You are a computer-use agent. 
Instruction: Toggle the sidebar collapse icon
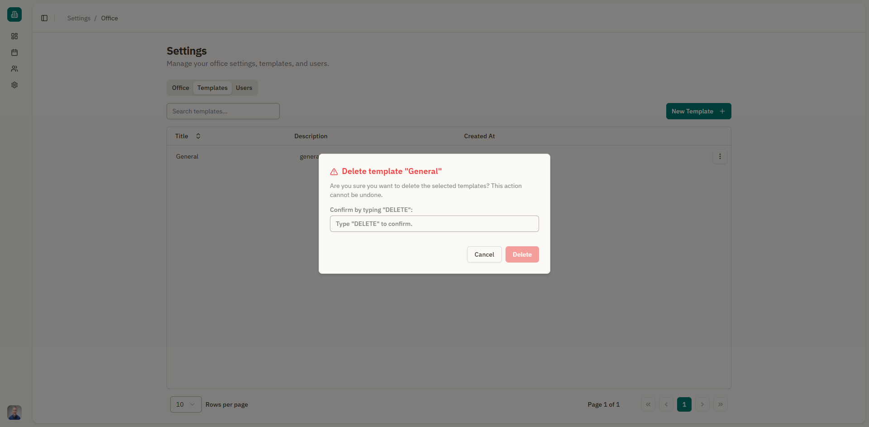click(x=44, y=18)
